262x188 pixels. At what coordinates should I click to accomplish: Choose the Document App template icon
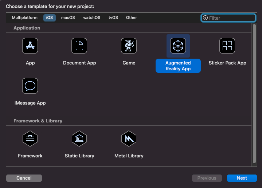(x=79, y=46)
